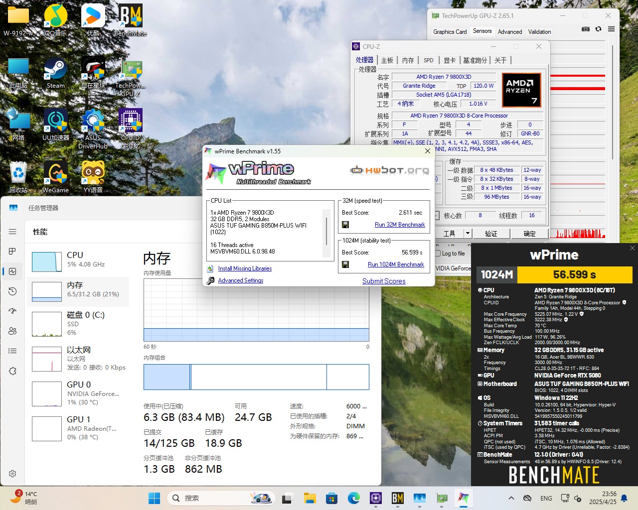This screenshot has width=638, height=510.
Task: Switch to CPU-Z 基准跑分 tab
Action: tap(475, 60)
